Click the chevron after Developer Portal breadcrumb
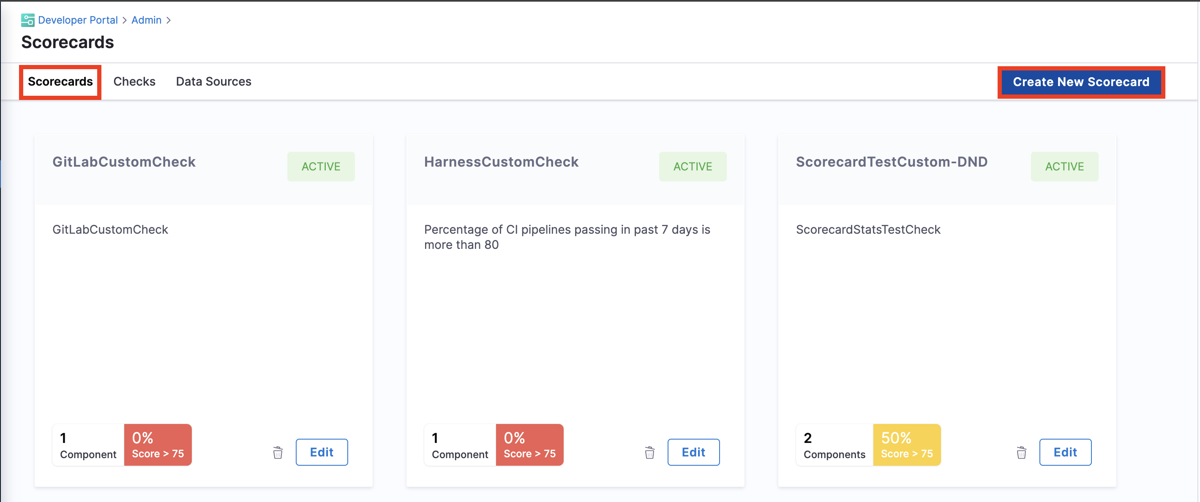Image resolution: width=1200 pixels, height=502 pixels. click(124, 20)
